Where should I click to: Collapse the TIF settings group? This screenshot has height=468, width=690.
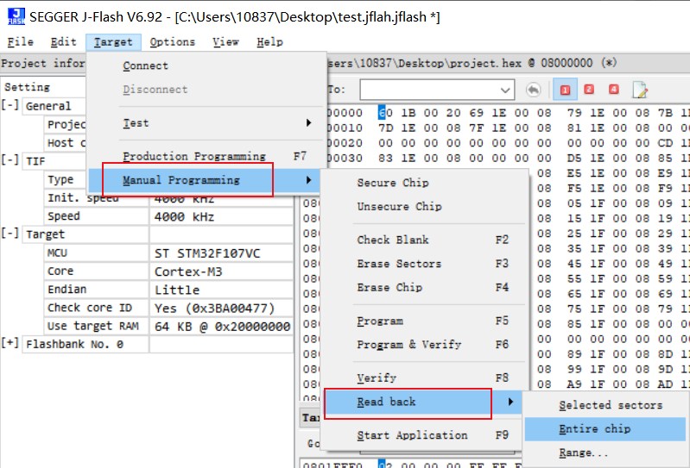tap(9, 160)
